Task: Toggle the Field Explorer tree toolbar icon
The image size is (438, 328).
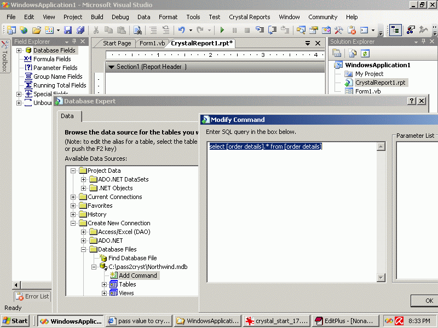Action: (x=395, y=30)
